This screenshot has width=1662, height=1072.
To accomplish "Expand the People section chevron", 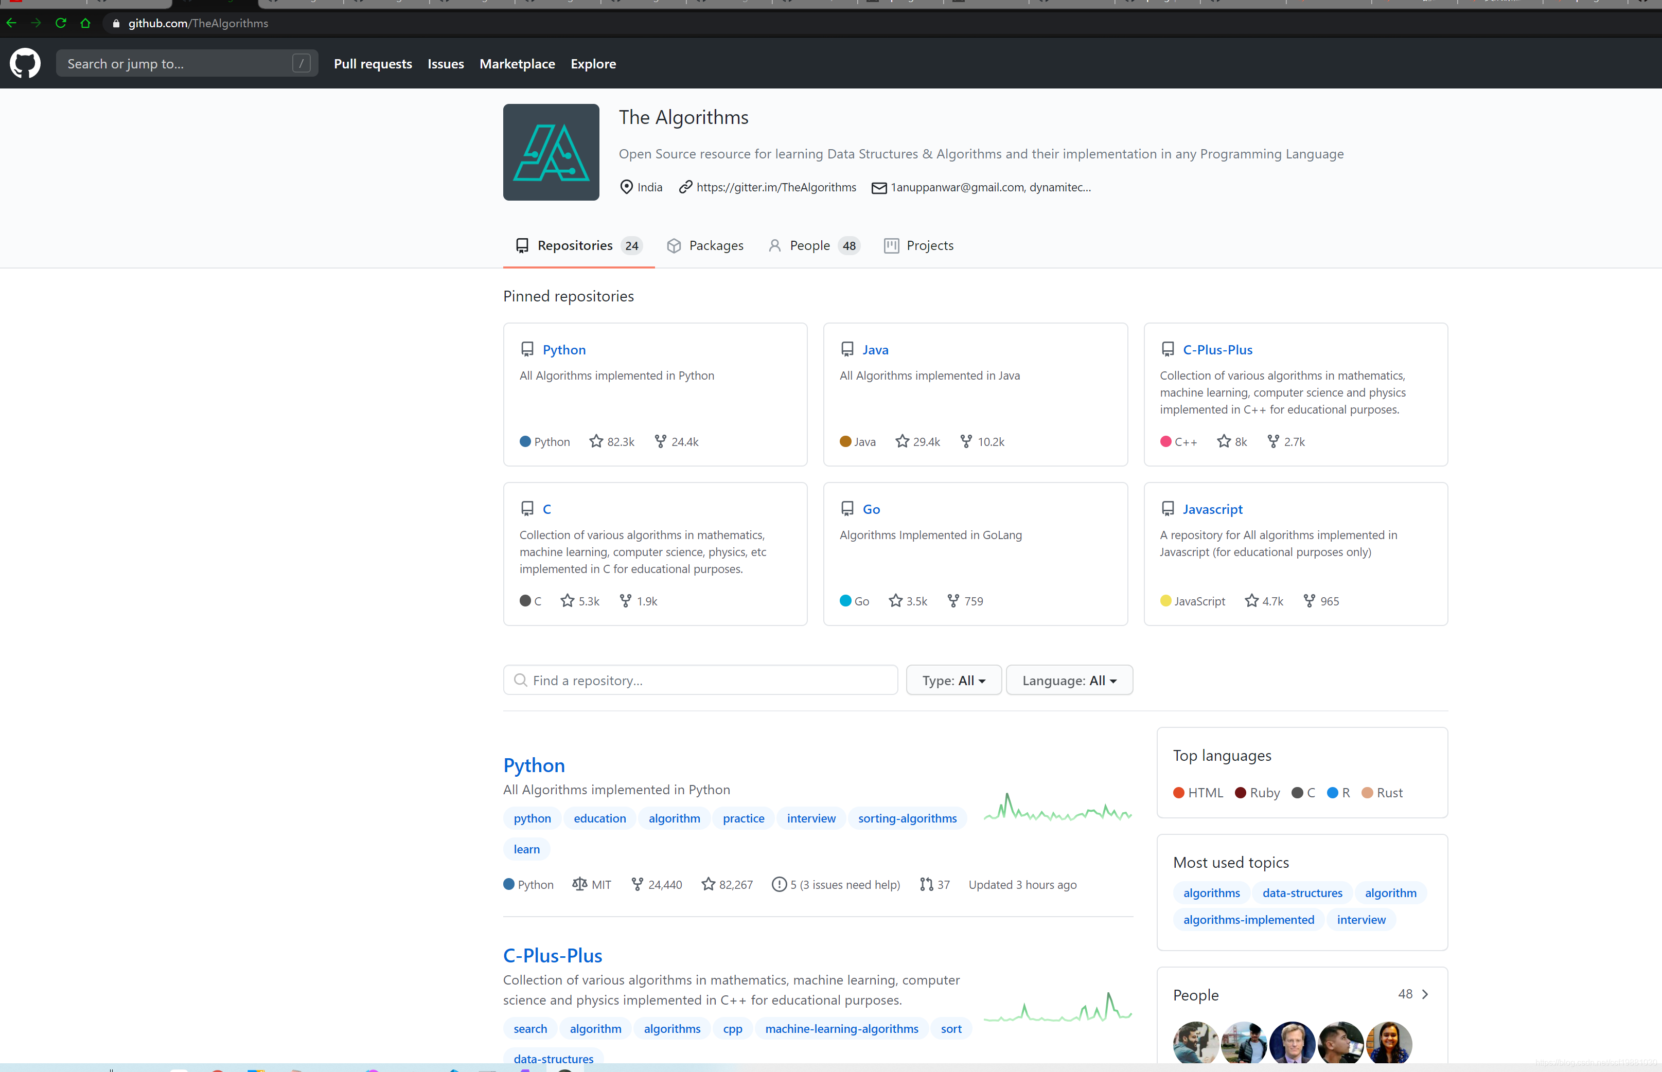I will coord(1426,994).
